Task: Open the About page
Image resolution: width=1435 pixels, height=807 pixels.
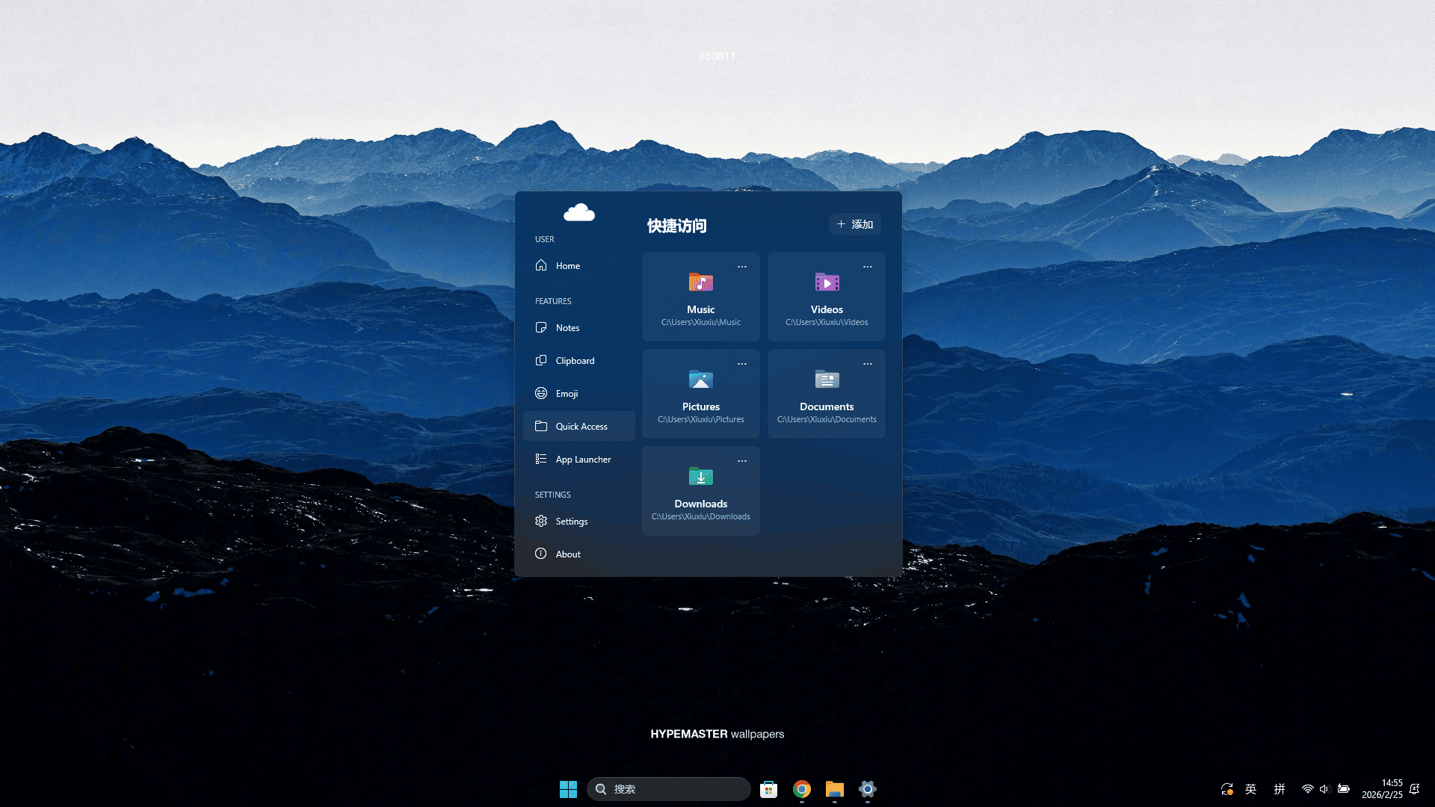Action: click(568, 554)
